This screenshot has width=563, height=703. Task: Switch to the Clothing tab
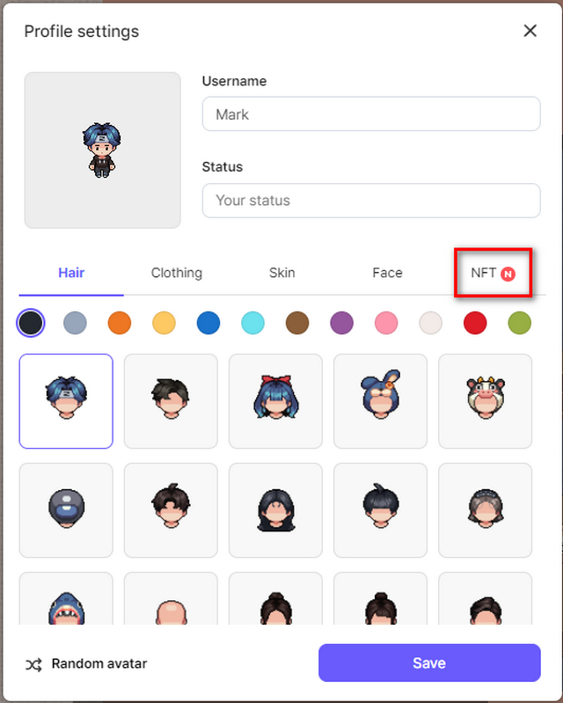177,273
